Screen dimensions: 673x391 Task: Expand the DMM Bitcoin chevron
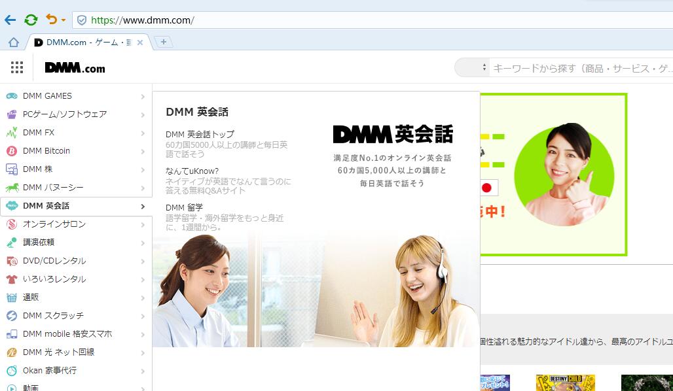(143, 152)
